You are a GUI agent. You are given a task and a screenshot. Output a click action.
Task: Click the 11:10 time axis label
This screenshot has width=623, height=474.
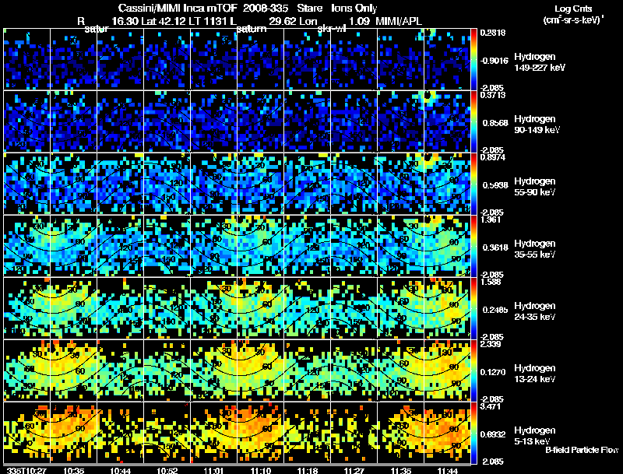tap(261, 471)
